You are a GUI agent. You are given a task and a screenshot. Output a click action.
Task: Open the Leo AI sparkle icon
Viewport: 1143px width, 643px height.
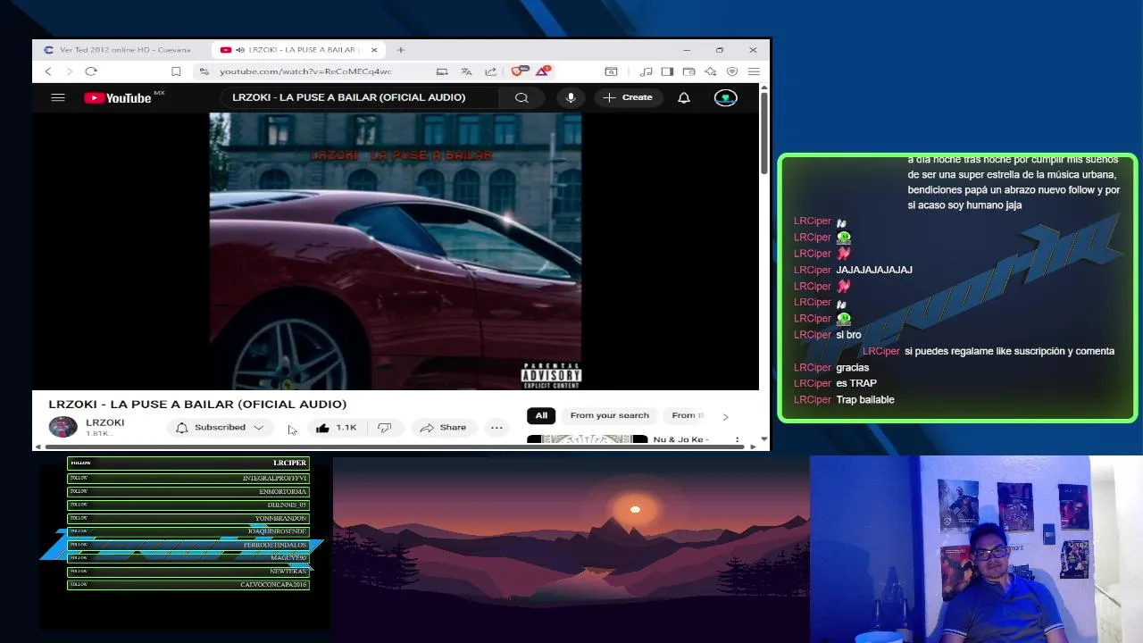[x=710, y=71]
